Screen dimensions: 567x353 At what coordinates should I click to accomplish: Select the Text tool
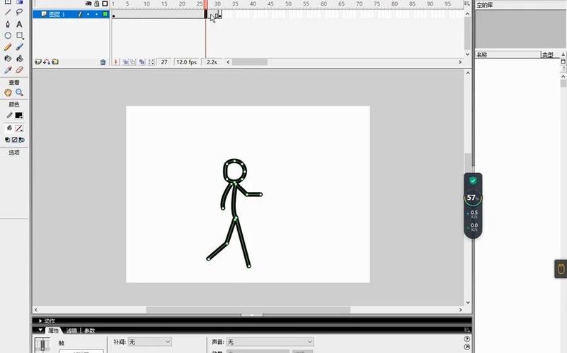(x=19, y=24)
